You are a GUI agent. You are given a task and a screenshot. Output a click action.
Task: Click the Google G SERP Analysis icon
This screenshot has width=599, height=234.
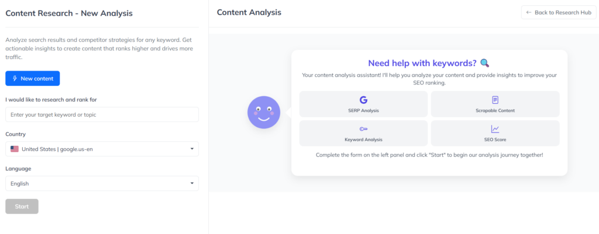tap(363, 100)
